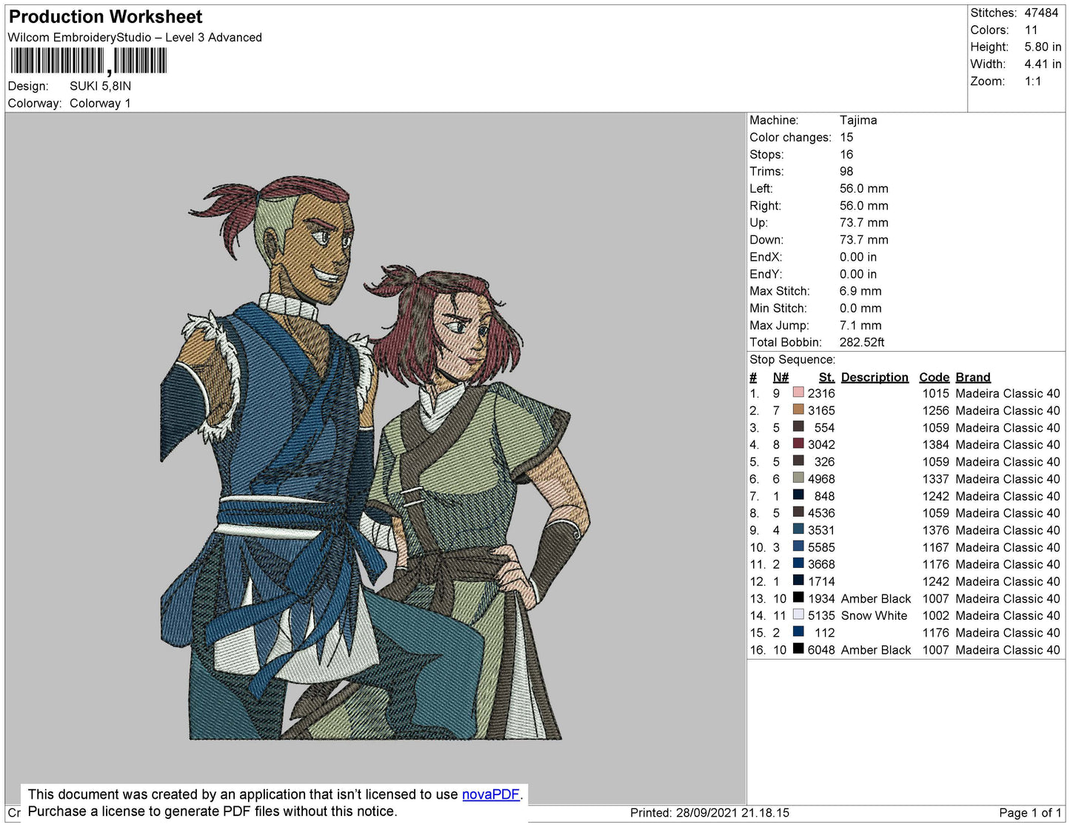The image size is (1070, 827).
Task: Click the Color changes value "15"
Action: (846, 137)
